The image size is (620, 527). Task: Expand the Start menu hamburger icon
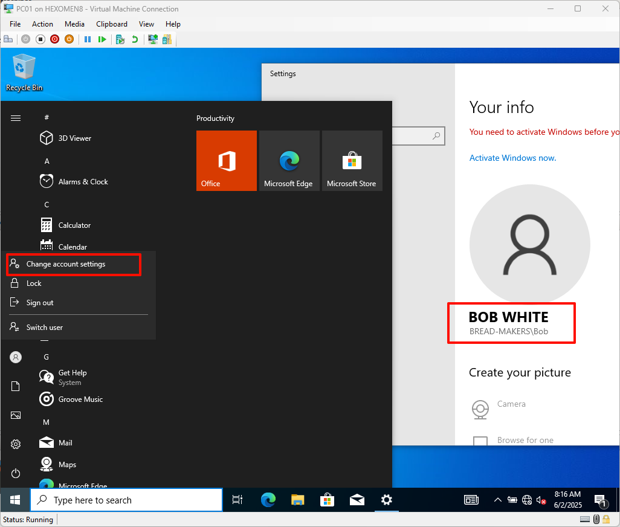[x=16, y=118]
